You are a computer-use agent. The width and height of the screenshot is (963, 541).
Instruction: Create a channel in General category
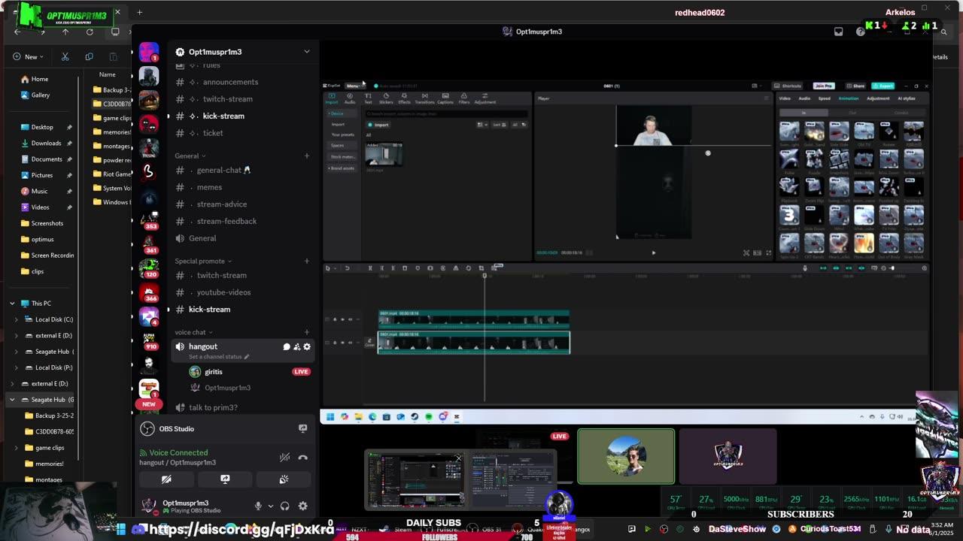[306, 156]
